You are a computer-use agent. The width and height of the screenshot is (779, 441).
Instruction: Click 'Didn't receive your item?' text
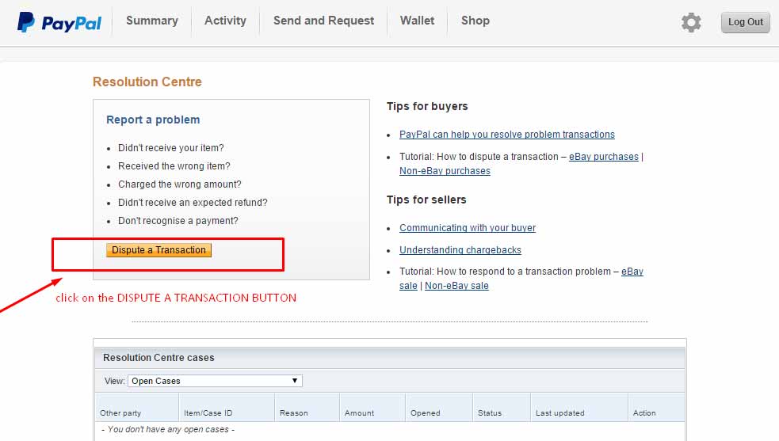pyautogui.click(x=171, y=148)
